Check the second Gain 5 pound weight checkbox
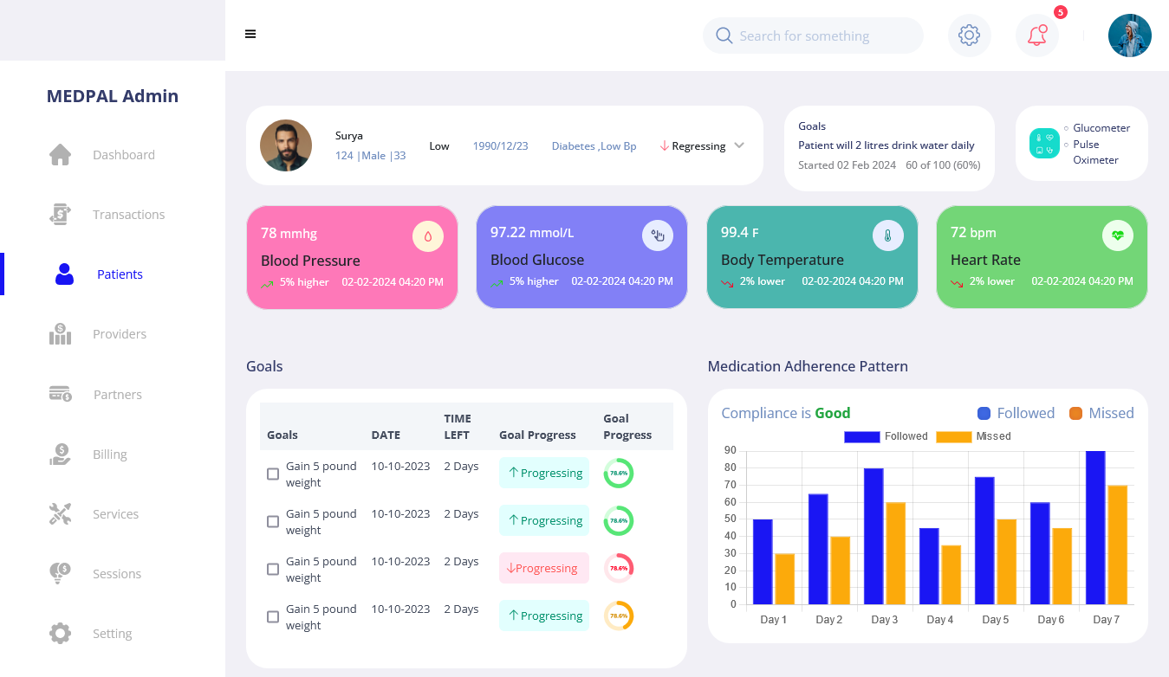Image resolution: width=1169 pixels, height=677 pixels. 273,522
